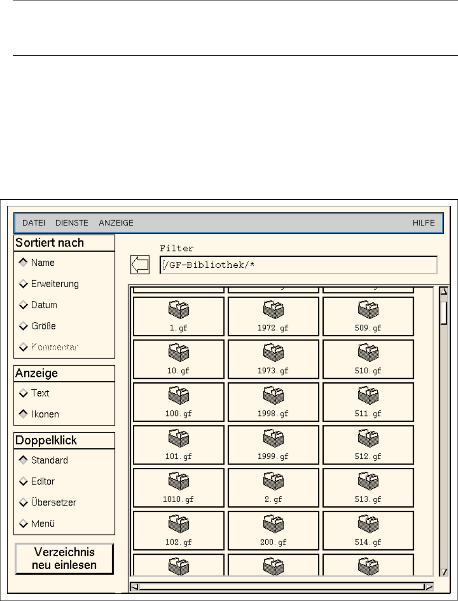The height and width of the screenshot is (601, 458).
Task: Select the 1999.gf folder icon
Action: point(273,438)
